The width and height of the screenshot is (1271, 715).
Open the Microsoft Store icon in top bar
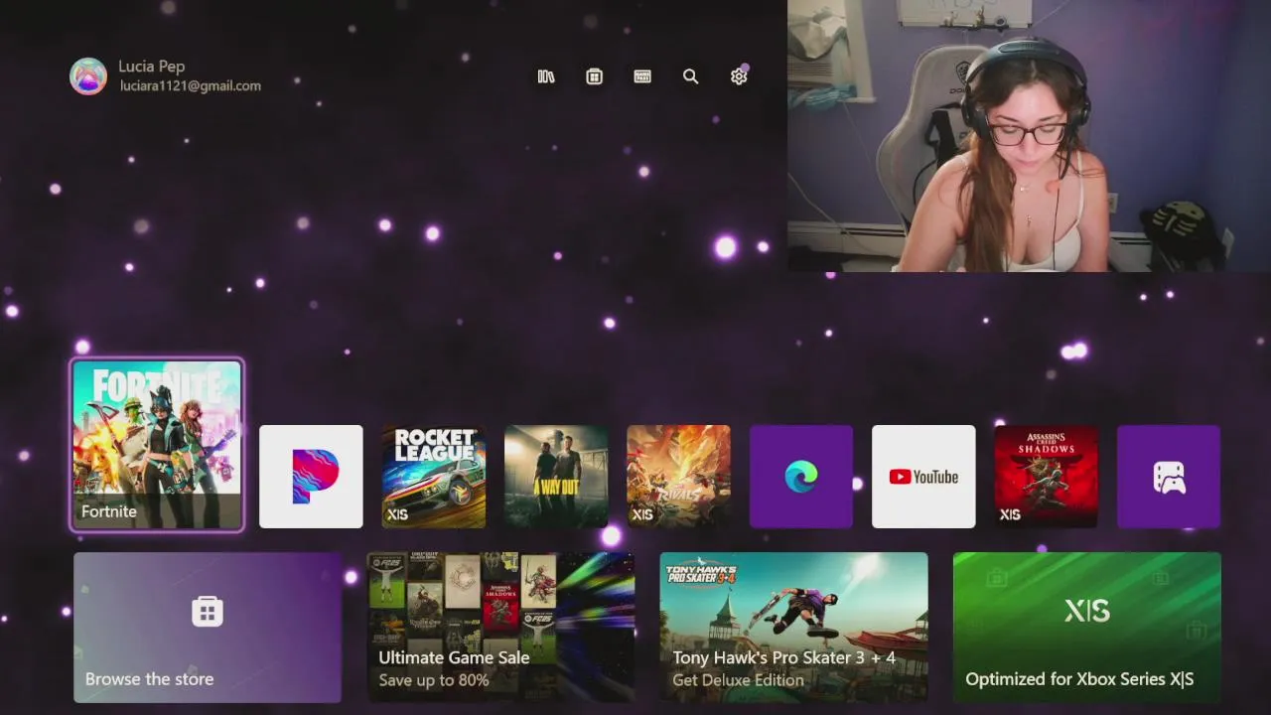(594, 76)
